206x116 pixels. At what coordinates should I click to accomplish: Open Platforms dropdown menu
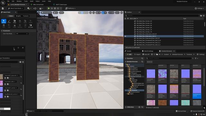tap(70, 8)
